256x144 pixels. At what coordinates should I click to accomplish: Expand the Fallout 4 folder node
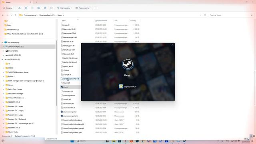(x=3, y=76)
